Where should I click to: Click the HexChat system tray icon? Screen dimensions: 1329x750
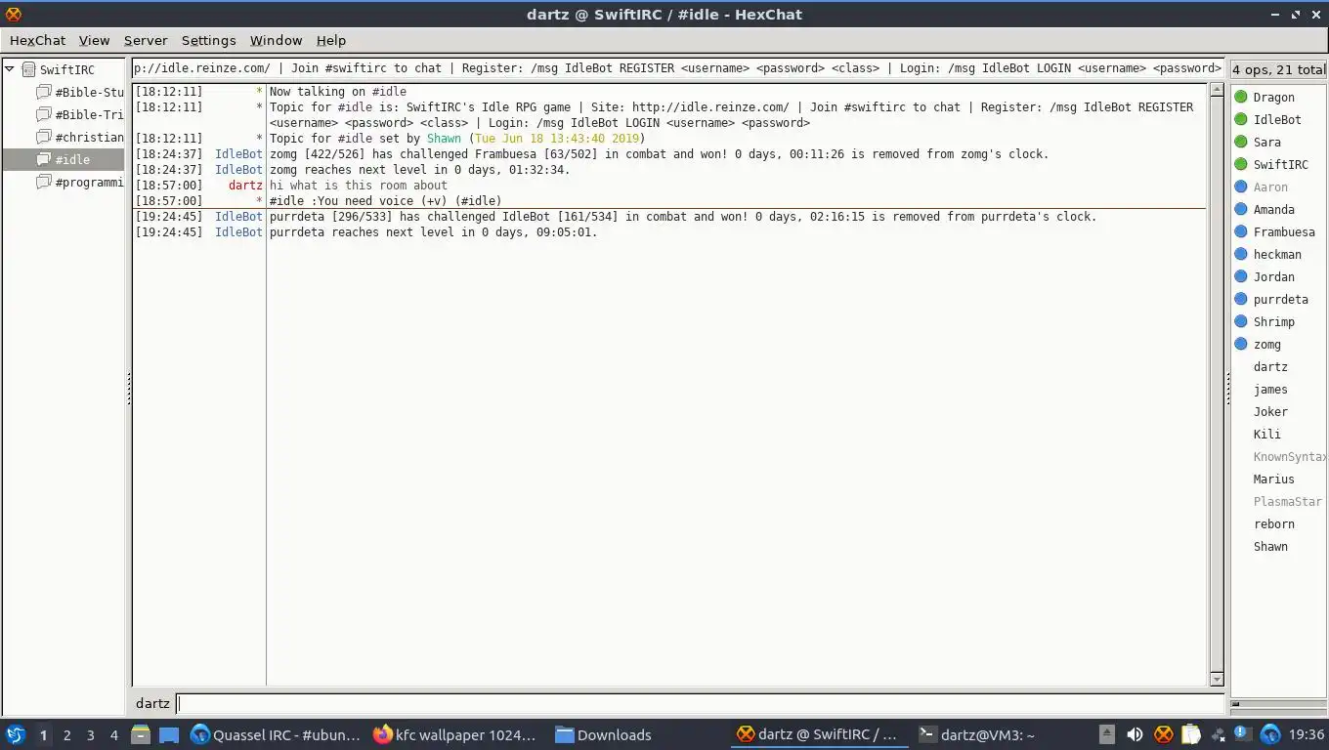(x=1163, y=734)
